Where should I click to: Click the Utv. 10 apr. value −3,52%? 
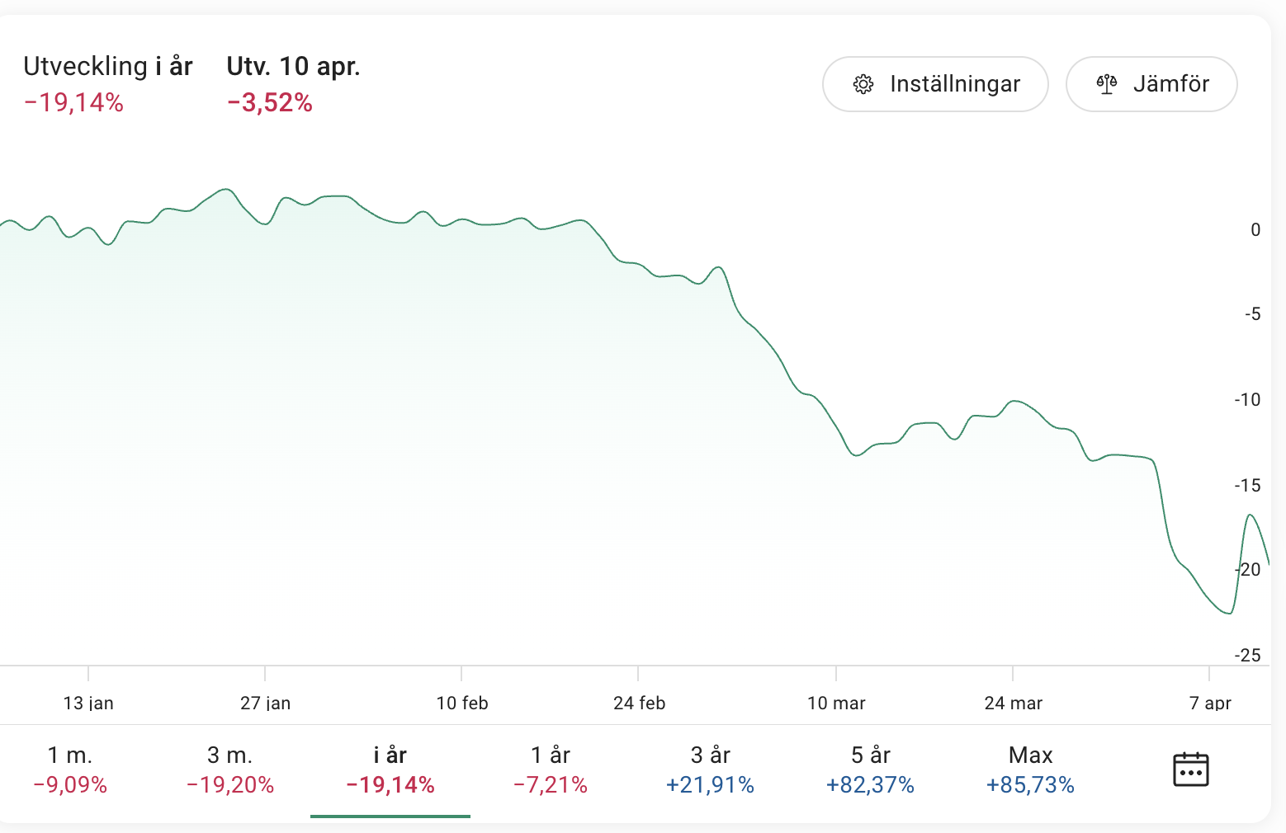click(270, 103)
